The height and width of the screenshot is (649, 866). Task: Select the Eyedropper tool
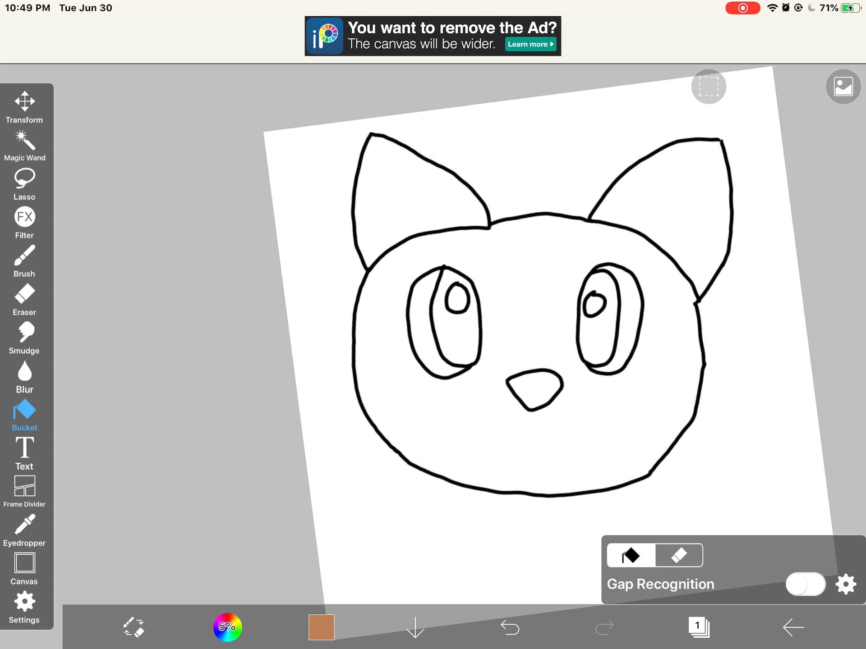pyautogui.click(x=24, y=530)
